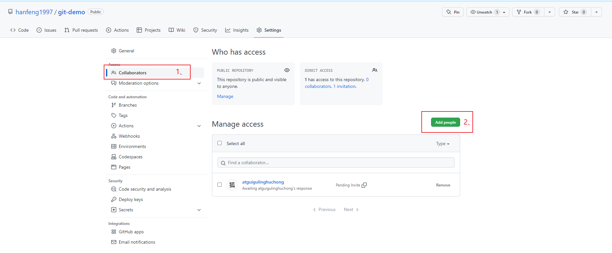Click the atguigulinghuchong avatar thumbnail

pos(232,185)
